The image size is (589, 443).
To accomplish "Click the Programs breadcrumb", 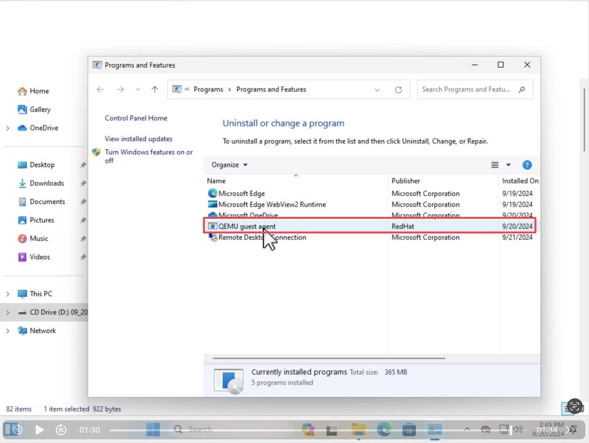I will (x=208, y=89).
